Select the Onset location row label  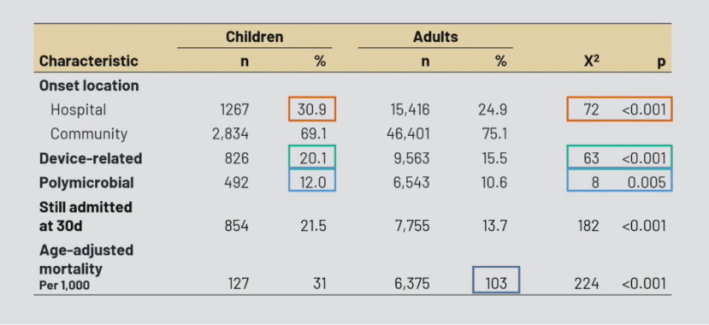[89, 86]
